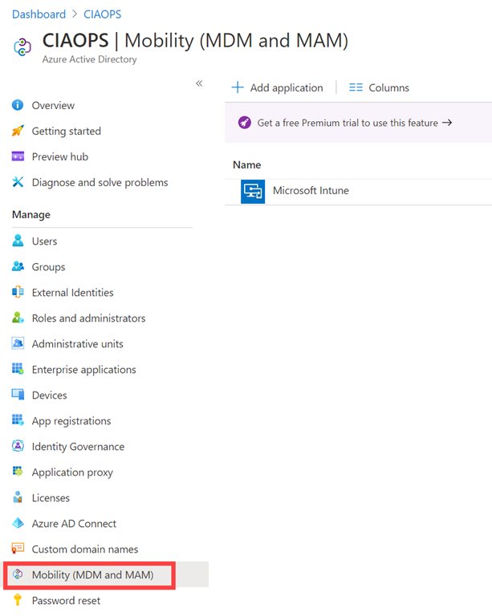Collapse the left navigation sidebar
The image size is (492, 616).
pos(199,83)
